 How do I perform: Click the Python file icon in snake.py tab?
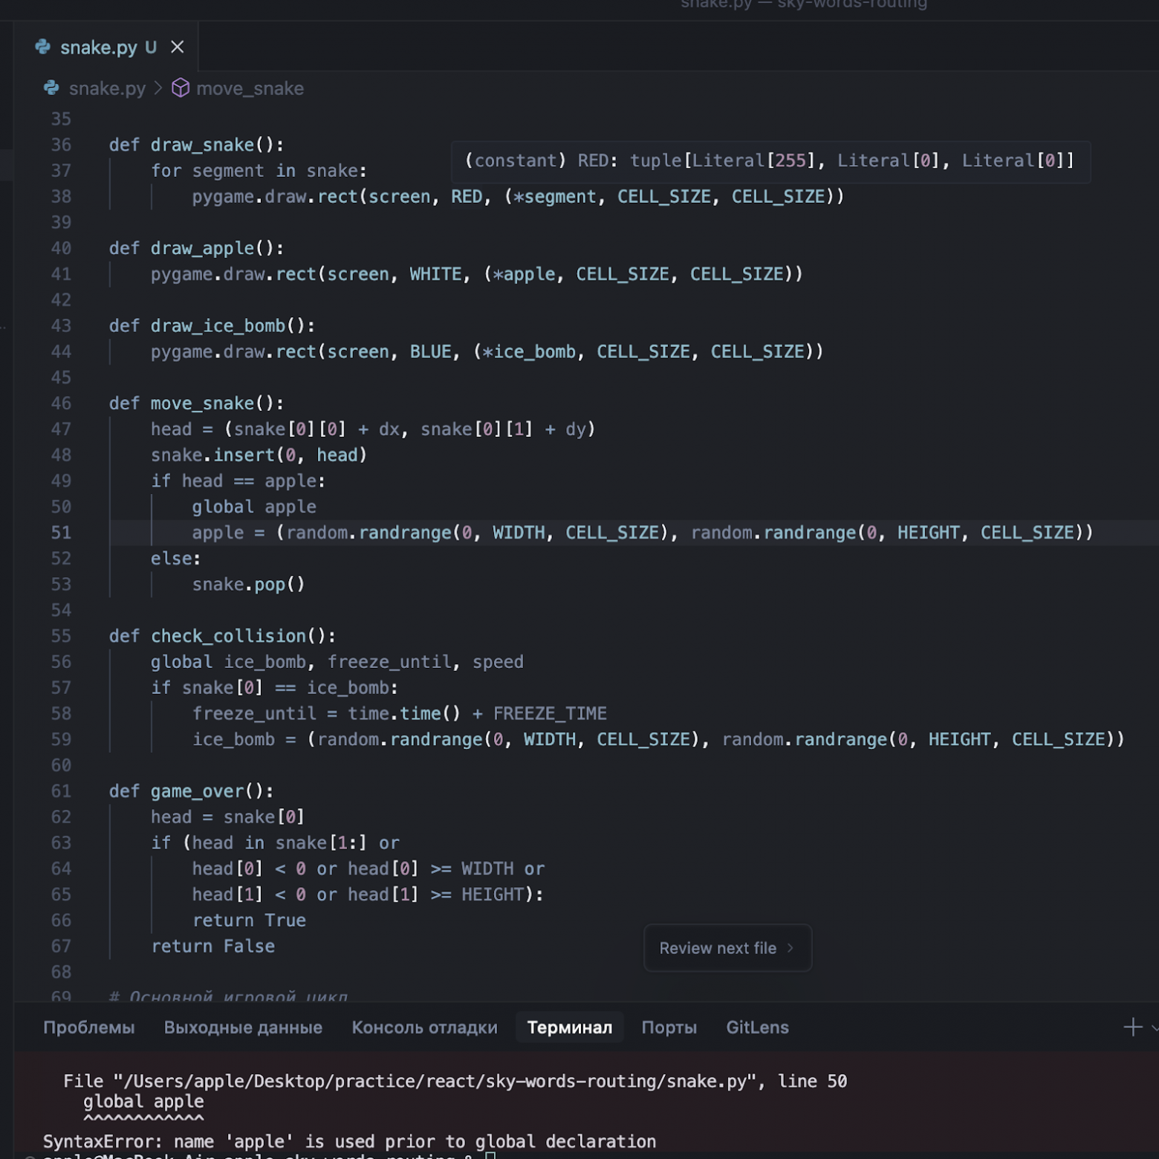click(x=43, y=47)
